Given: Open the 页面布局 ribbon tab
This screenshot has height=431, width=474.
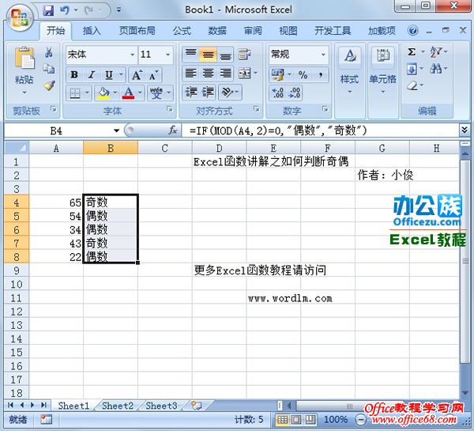Looking at the screenshot, I should (x=137, y=31).
